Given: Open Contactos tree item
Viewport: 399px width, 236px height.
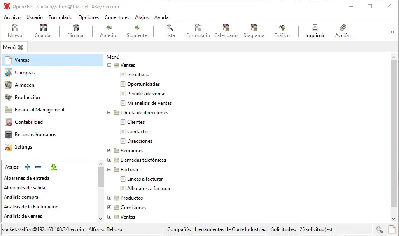Looking at the screenshot, I should pos(138,132).
